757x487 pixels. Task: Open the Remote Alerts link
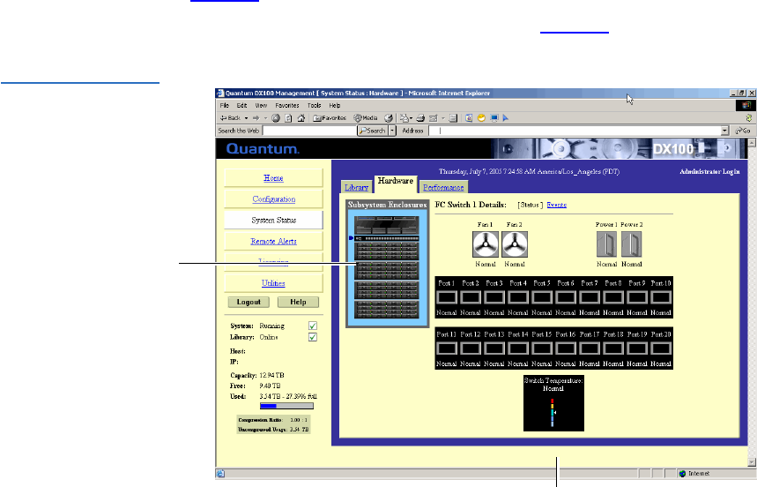tap(273, 241)
